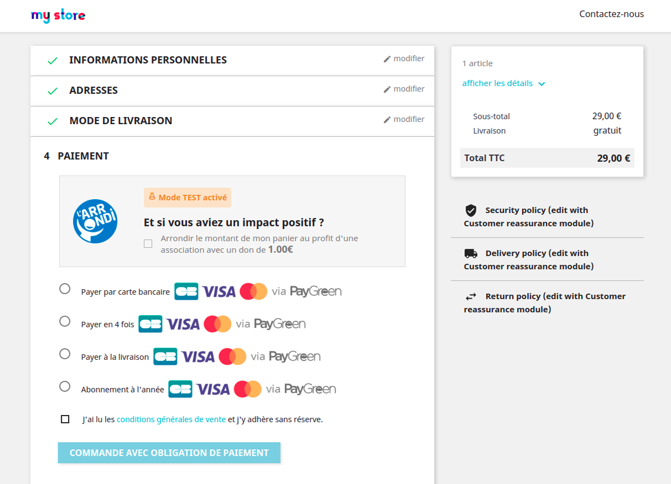The width and height of the screenshot is (671, 484).
Task: Click pencil icon beside Informations personnelles
Action: (x=387, y=59)
